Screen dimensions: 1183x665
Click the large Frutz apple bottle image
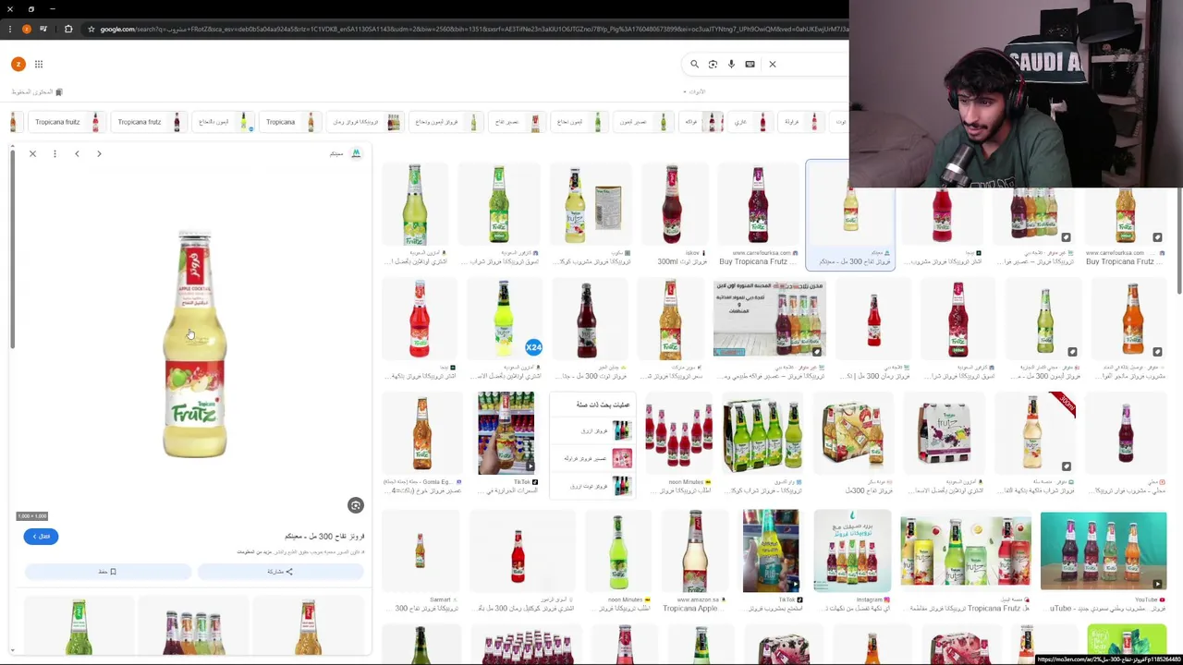click(194, 345)
